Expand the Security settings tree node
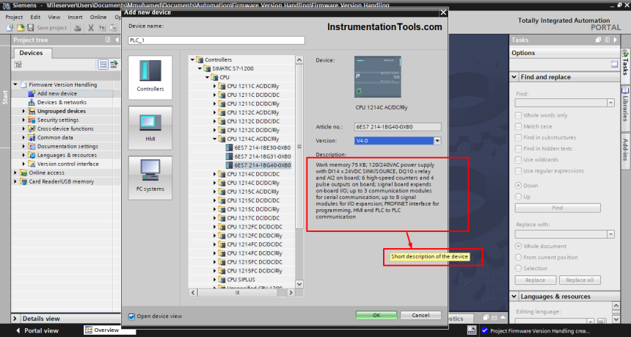Image resolution: width=631 pixels, height=337 pixels. (x=23, y=120)
